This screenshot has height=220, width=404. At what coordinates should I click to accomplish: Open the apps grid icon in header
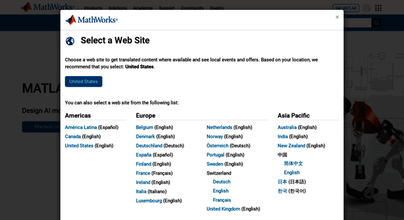pos(378,8)
